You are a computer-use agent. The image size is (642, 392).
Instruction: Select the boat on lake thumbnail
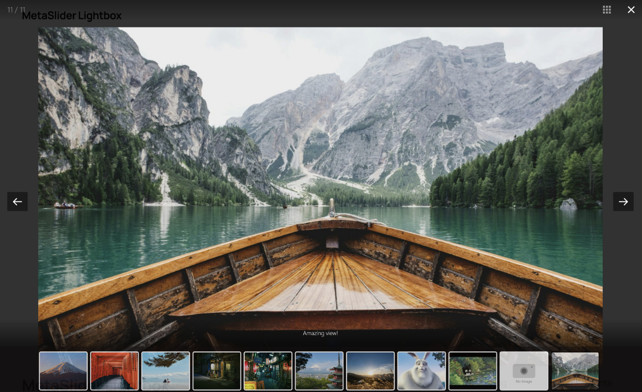[575, 371]
